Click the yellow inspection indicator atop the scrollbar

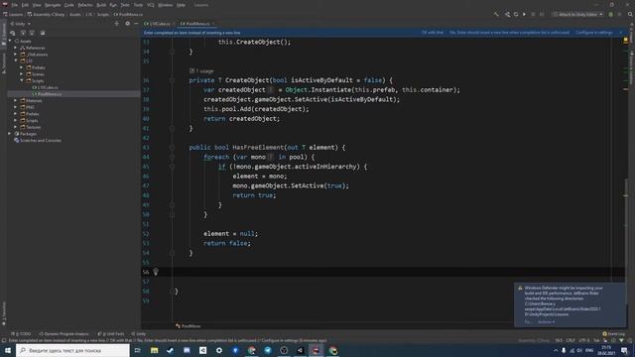pos(626,40)
